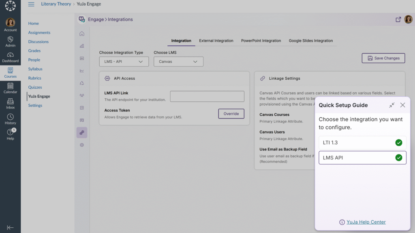Select the LMS API integration option
The width and height of the screenshot is (415, 233).
coord(362,158)
